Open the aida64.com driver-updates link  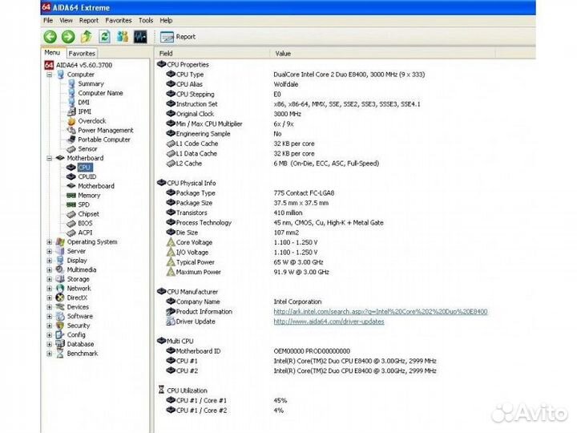click(x=329, y=322)
